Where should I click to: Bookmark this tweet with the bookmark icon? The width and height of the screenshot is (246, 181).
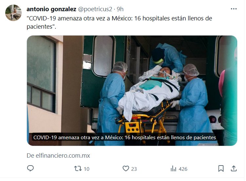(221, 168)
